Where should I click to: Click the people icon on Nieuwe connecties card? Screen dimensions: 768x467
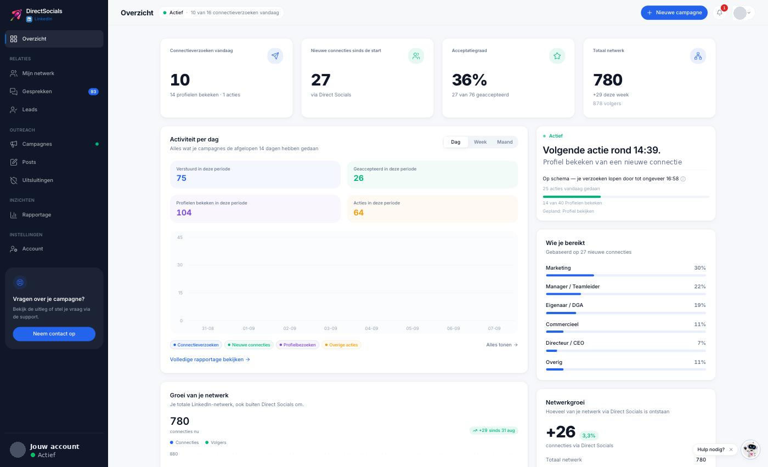point(416,56)
